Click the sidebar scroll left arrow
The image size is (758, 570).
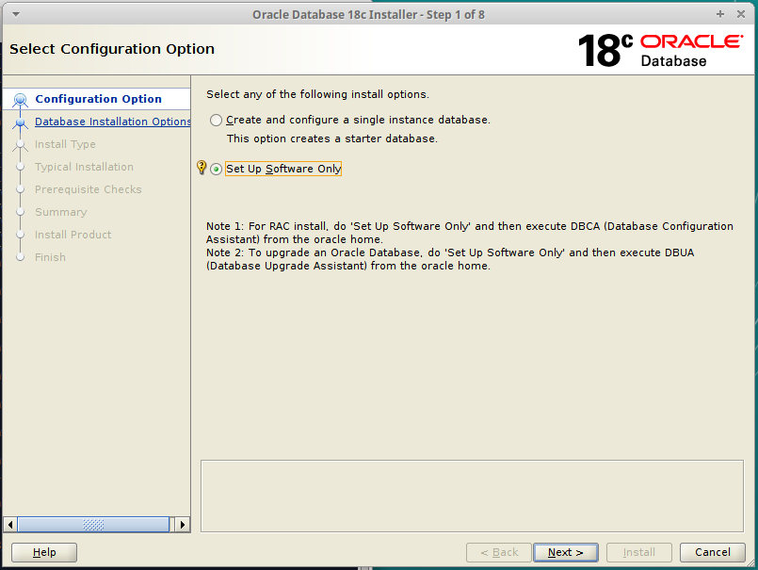click(x=10, y=525)
